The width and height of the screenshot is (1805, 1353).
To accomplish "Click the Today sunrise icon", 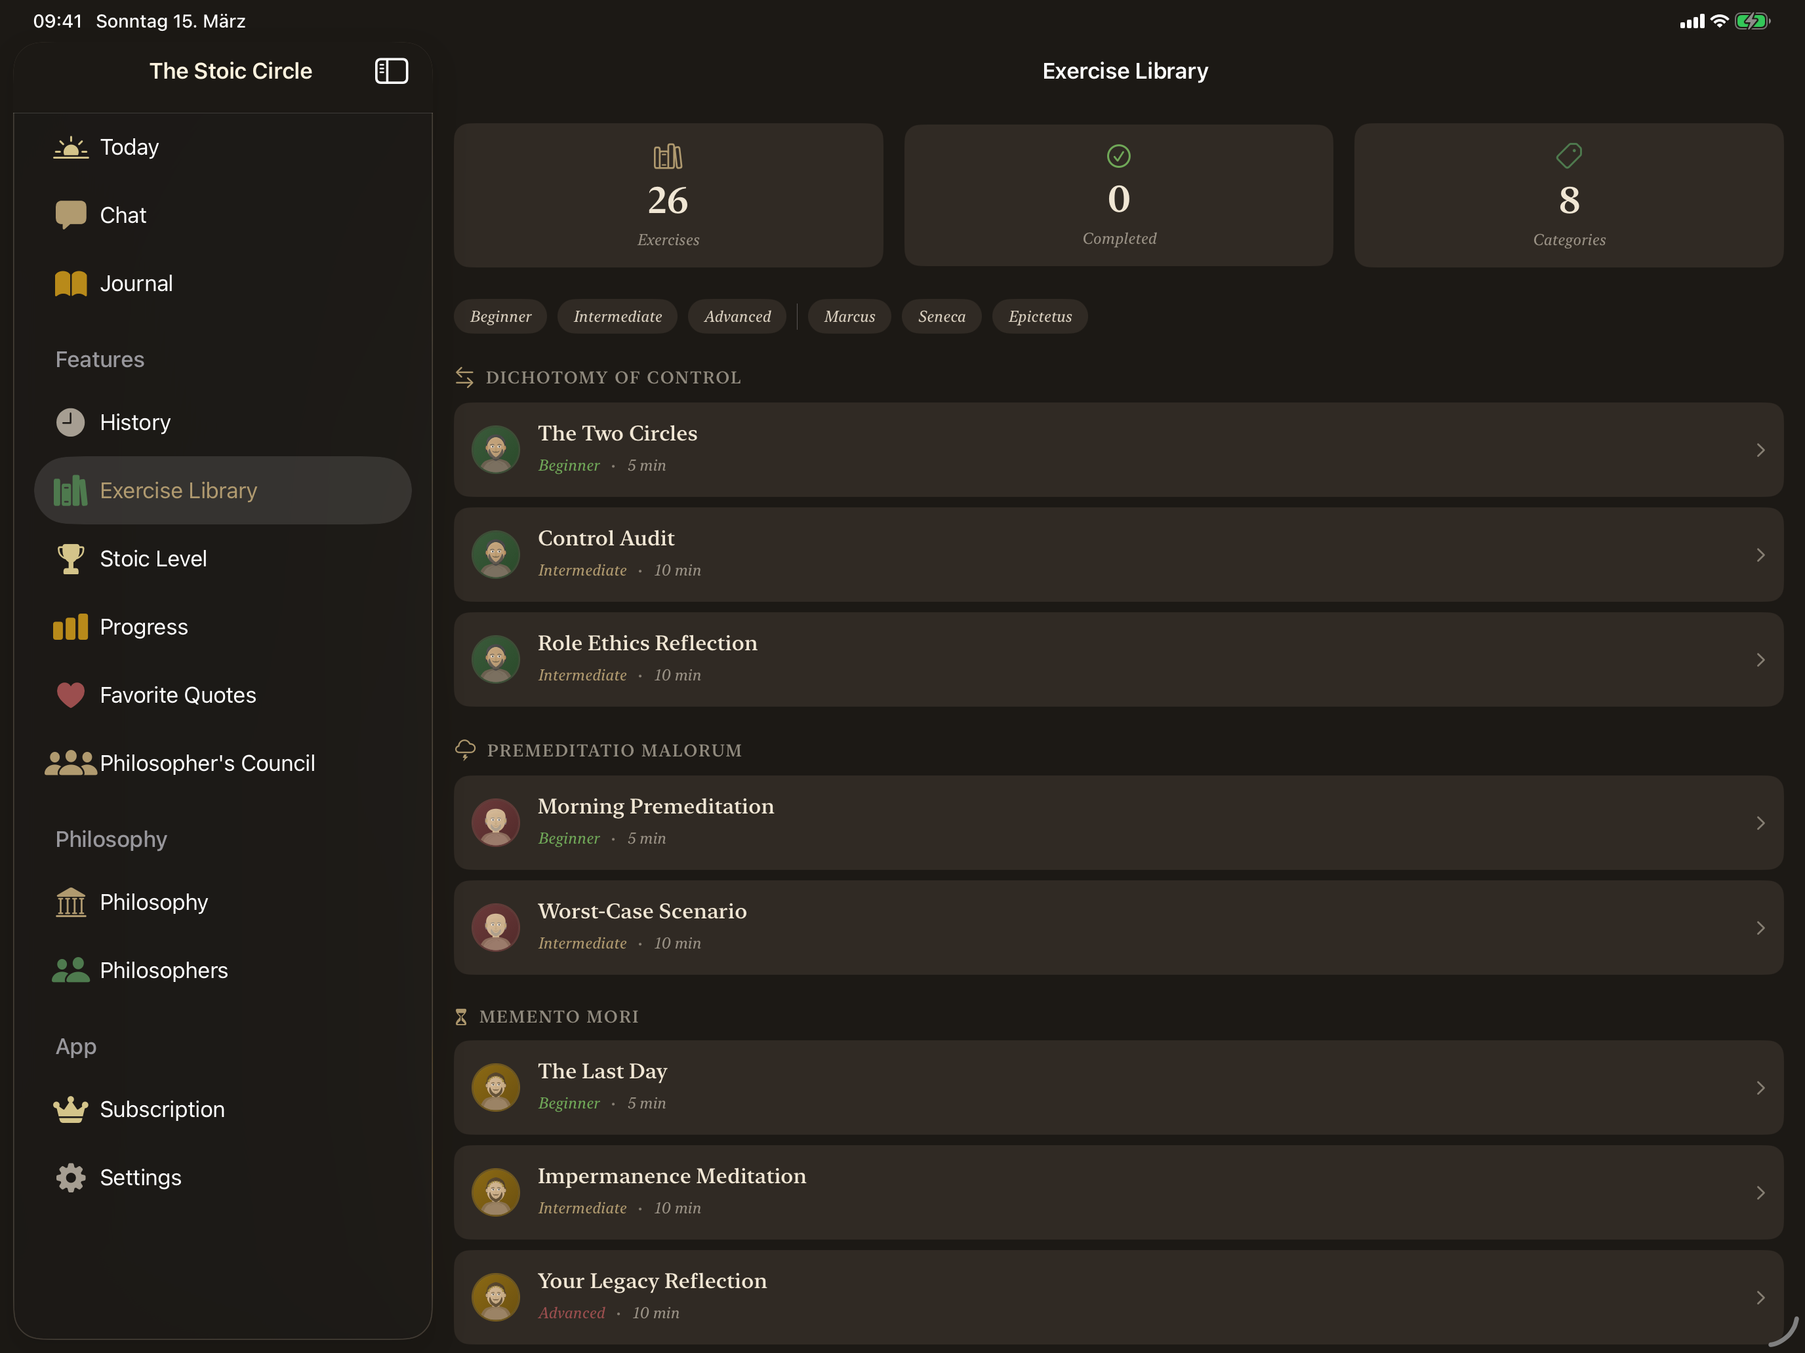I will (x=70, y=147).
